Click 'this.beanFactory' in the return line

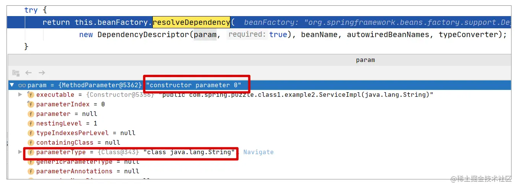coord(111,22)
